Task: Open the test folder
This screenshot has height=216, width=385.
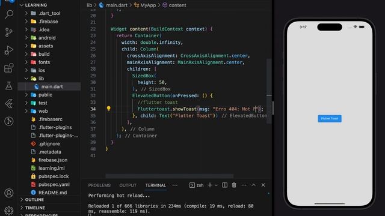Action: click(43, 103)
